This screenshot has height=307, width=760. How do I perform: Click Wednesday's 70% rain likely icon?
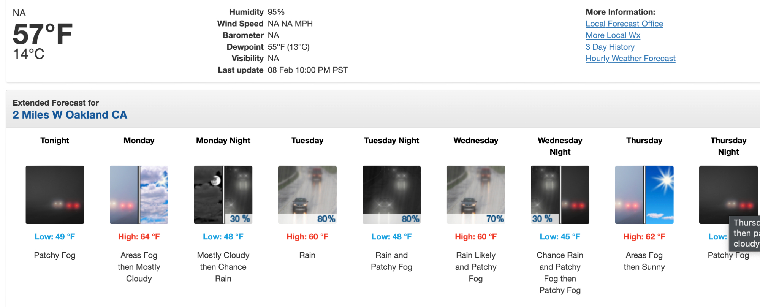pos(476,195)
